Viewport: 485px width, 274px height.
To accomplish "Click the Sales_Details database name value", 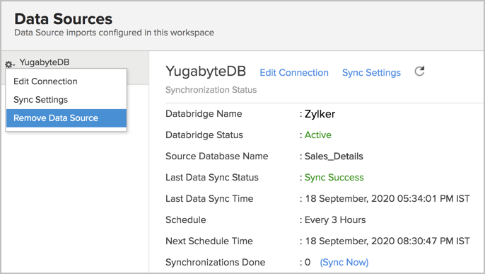I will coord(334,156).
